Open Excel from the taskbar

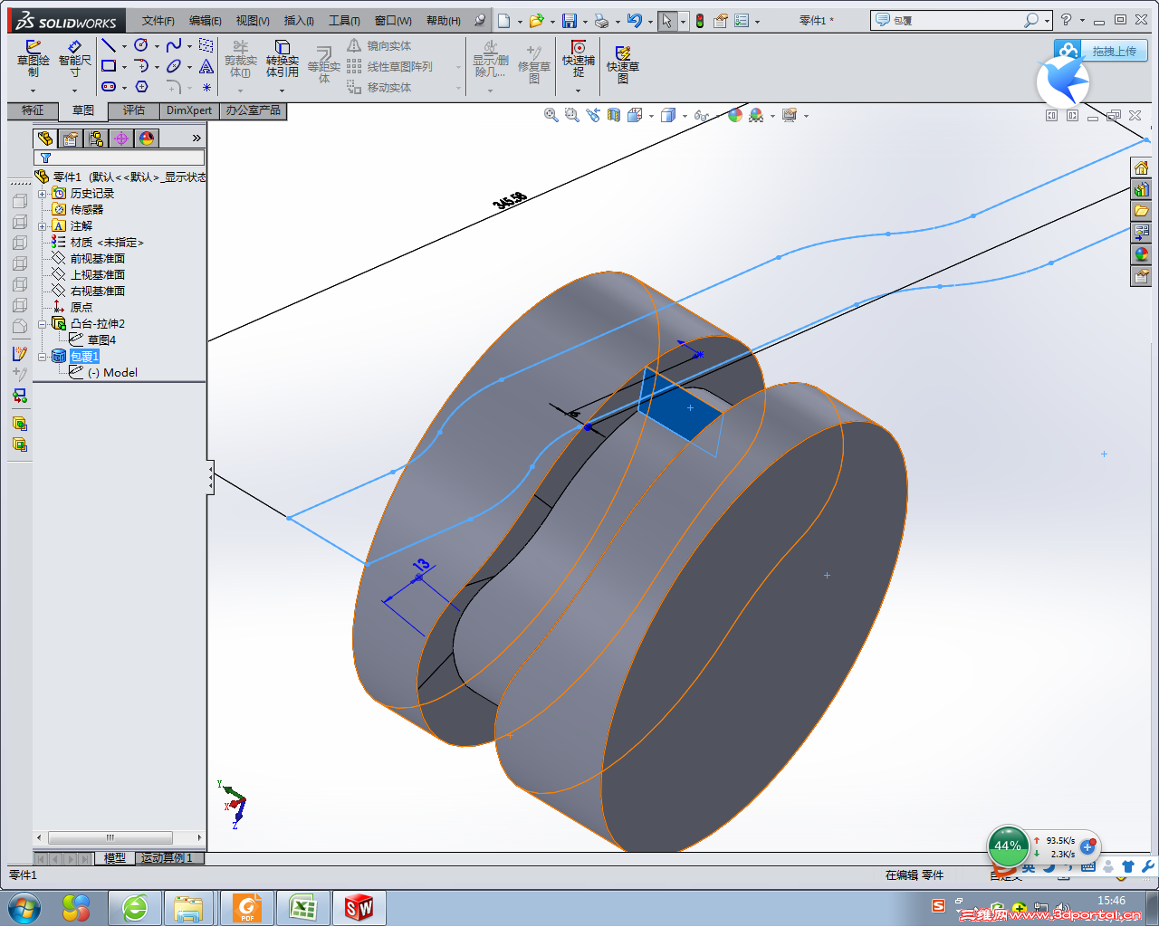(x=302, y=908)
